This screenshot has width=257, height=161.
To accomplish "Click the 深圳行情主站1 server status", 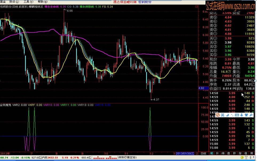I will (127, 157).
